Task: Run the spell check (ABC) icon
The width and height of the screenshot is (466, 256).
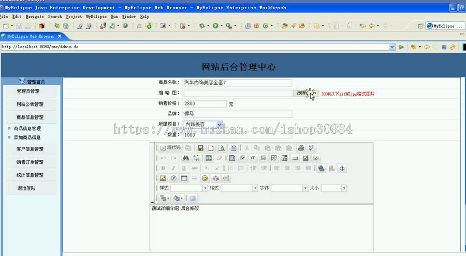Action: [x=311, y=148]
